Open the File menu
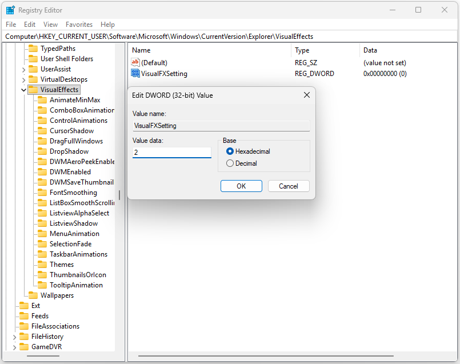Image resolution: width=460 pixels, height=364 pixels. click(11, 25)
